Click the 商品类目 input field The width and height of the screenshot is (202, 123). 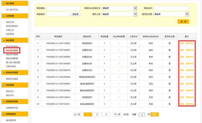click(59, 14)
